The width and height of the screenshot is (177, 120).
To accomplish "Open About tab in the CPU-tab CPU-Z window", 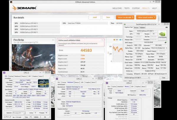I will coord(41,76).
